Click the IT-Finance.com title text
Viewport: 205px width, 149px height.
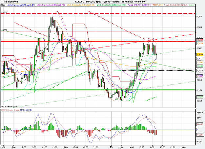pyautogui.click(x=9, y=2)
